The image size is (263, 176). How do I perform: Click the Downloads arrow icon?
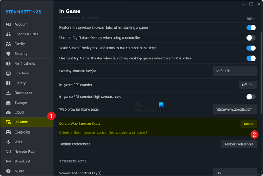(x=8, y=93)
